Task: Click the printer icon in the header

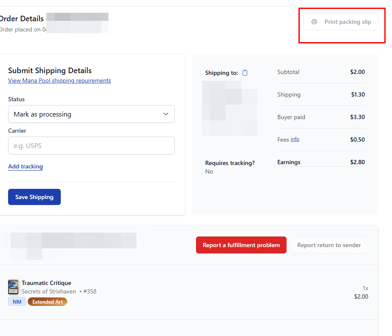Action: click(x=314, y=22)
